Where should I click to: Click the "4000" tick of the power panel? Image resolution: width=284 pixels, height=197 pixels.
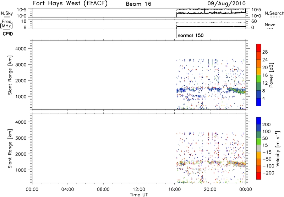pyautogui.click(x=21, y=49)
